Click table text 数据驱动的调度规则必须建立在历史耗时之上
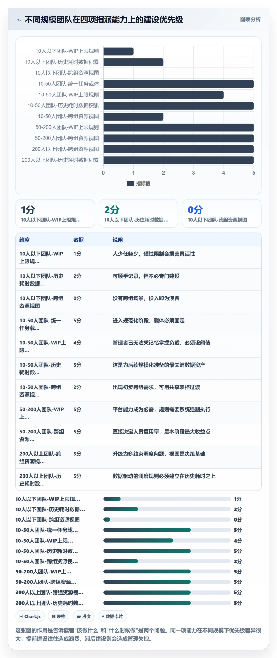Image resolution: width=277 pixels, height=658 pixels. 164,476
